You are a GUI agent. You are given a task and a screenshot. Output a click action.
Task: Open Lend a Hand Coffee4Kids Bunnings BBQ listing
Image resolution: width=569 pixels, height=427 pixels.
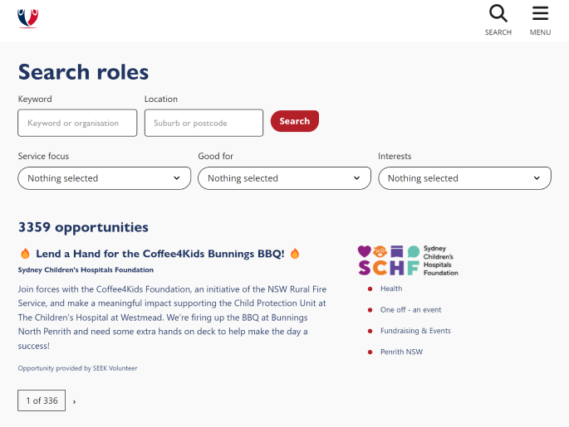click(x=160, y=254)
